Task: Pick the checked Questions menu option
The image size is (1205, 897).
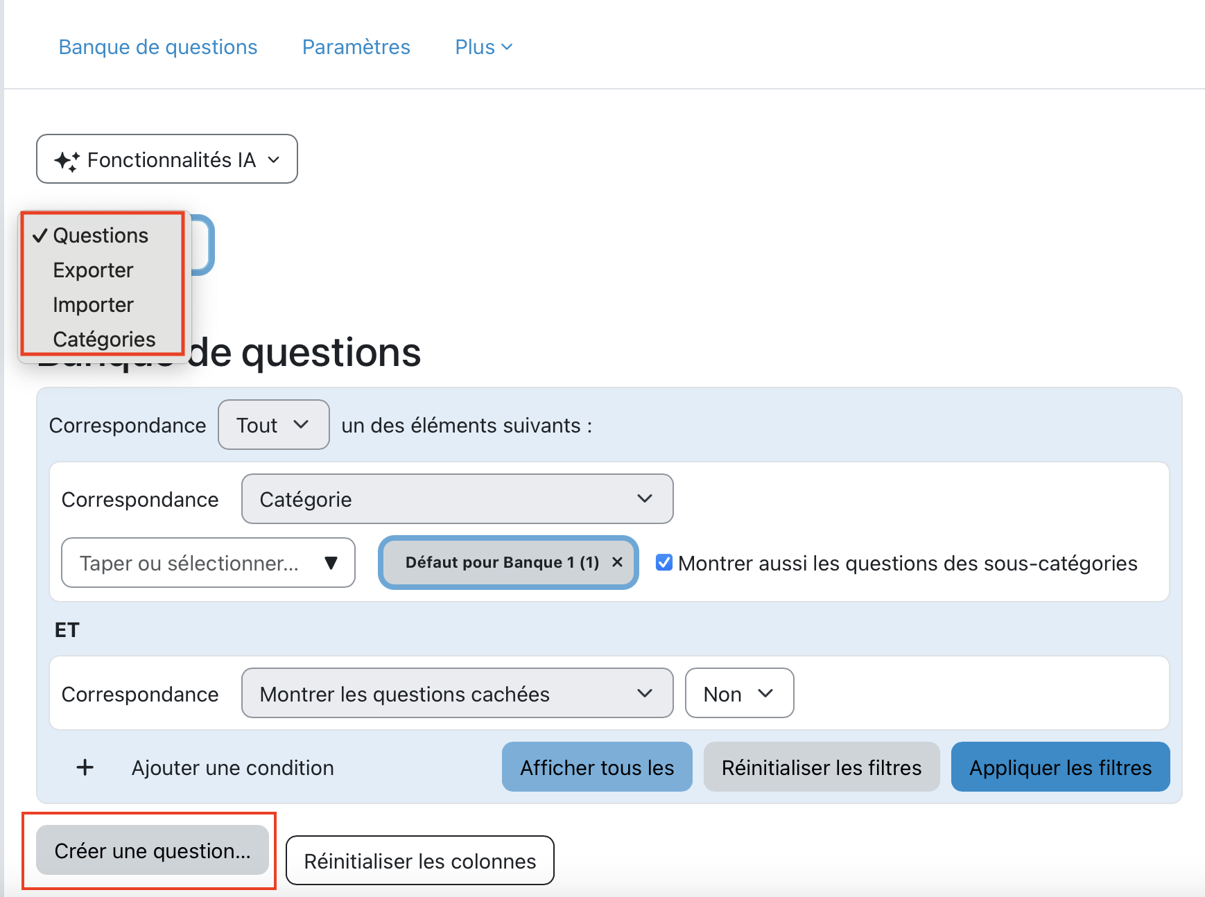Action: coord(100,236)
